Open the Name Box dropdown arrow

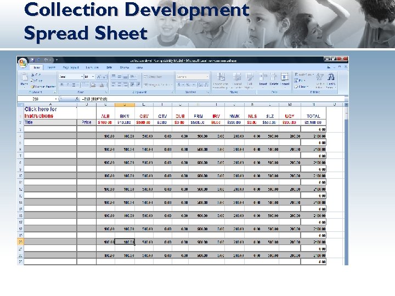click(56, 99)
